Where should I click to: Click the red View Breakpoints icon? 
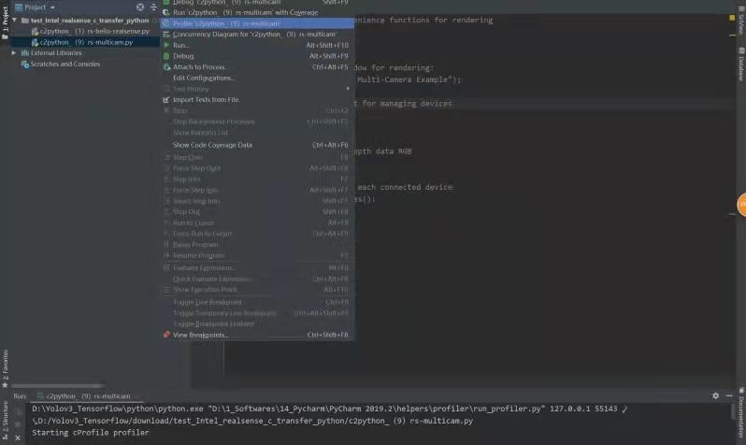pos(166,335)
